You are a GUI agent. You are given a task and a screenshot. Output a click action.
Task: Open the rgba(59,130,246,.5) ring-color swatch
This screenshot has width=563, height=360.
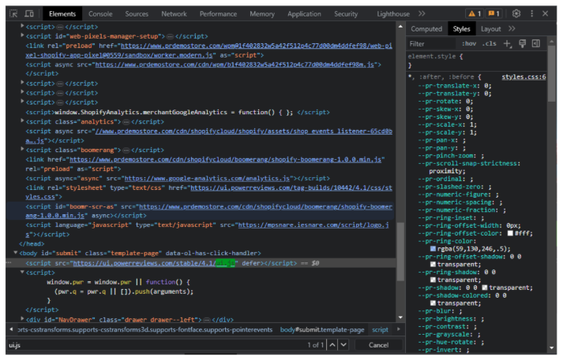[433, 249]
